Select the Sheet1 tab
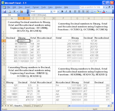Viewport: 115px width, 111px height. pyautogui.click(x=18, y=106)
